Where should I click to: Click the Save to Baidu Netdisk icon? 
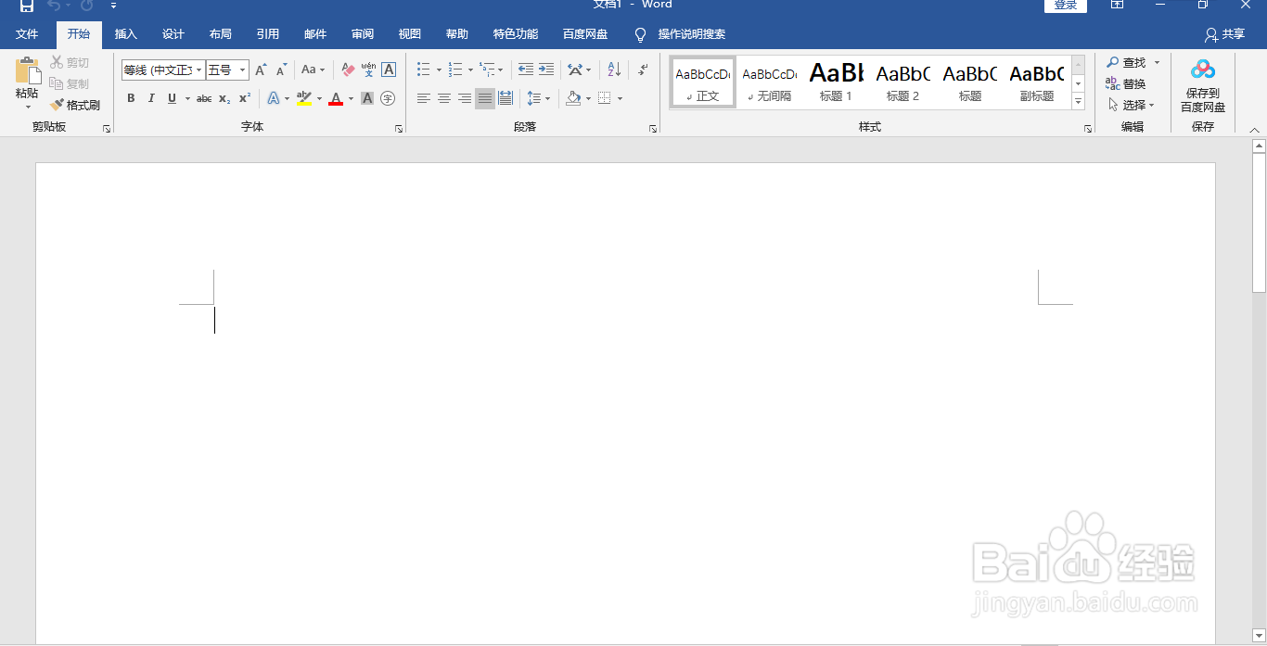pyautogui.click(x=1203, y=70)
